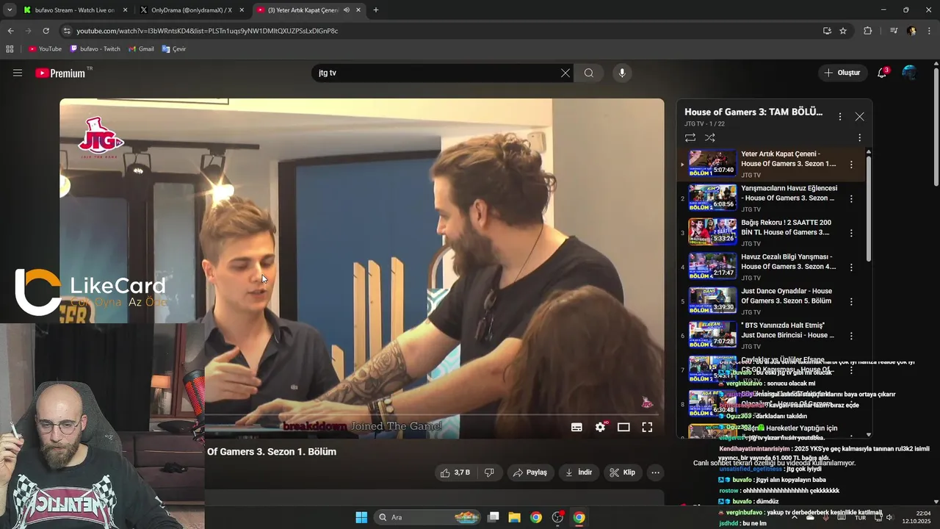This screenshot has width=940, height=529.
Task: Enter fullscreen on the video
Action: [x=647, y=427]
